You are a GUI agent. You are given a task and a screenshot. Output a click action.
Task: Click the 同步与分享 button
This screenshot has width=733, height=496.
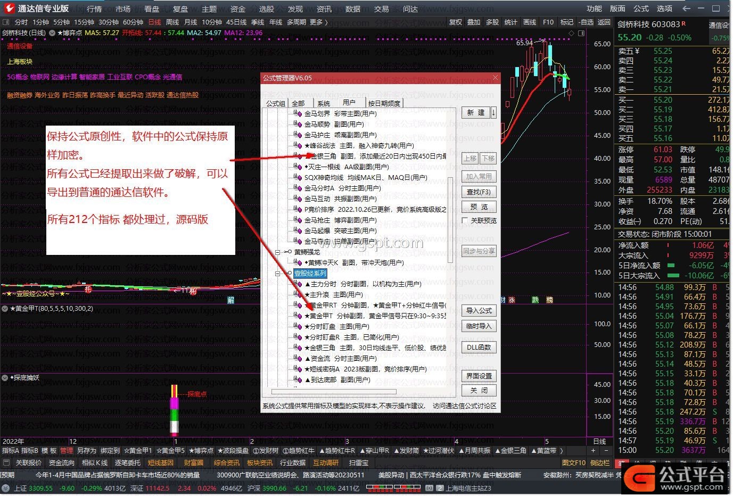tap(479, 251)
